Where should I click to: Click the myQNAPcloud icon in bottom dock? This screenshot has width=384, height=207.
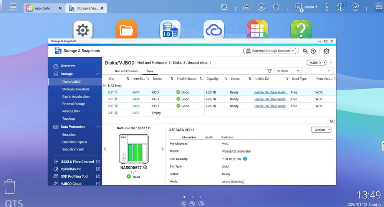point(184,204)
